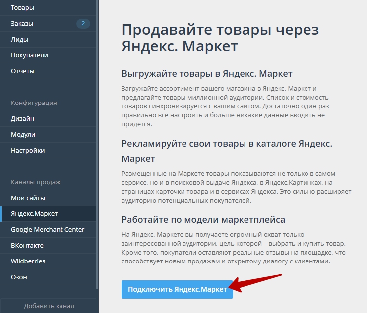367x313 pixels.
Task: Open the Wildberries channel
Action: point(48,261)
